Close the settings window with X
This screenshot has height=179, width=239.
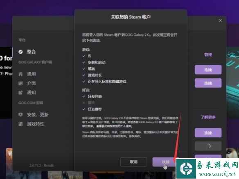point(220,20)
